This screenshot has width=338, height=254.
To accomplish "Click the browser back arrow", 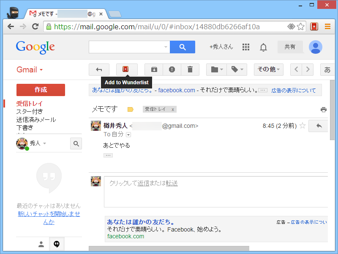I will coord(11,27).
